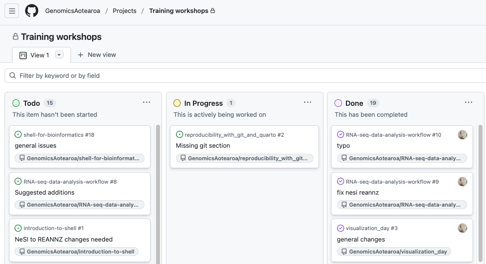Open the Done column options menu
Viewport: 486px width, 264px height.
(x=468, y=102)
